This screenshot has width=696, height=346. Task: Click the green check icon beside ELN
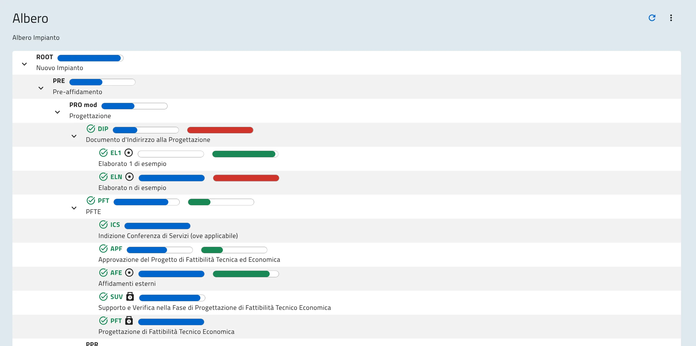(103, 177)
